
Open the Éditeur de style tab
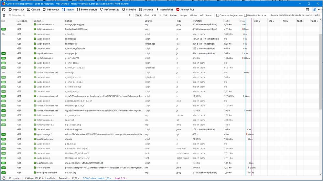[x=87, y=10]
